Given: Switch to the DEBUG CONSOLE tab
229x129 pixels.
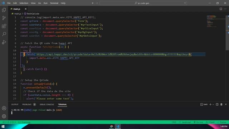Looking at the screenshot, I should [47, 104].
